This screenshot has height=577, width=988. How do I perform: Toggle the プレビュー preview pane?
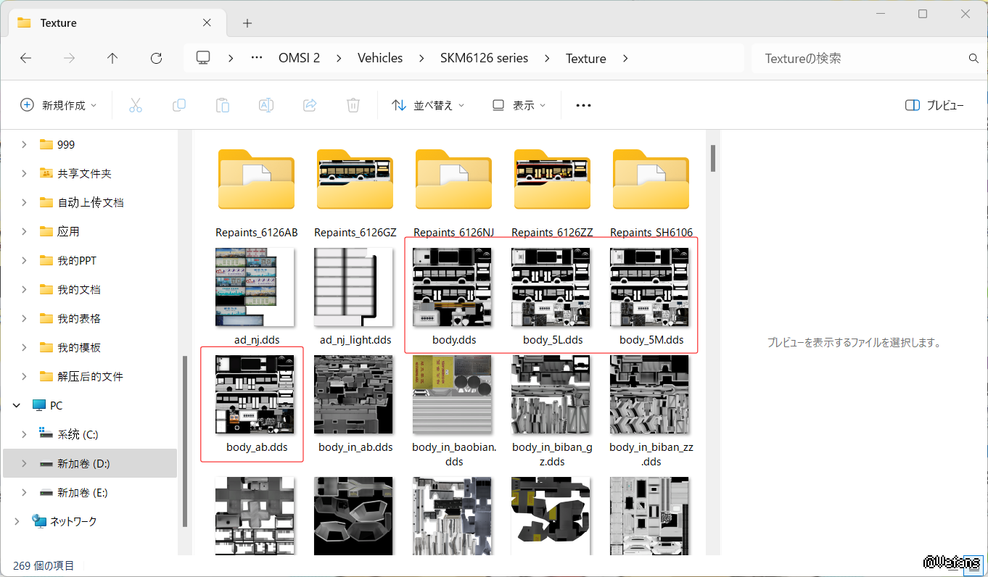(x=935, y=105)
